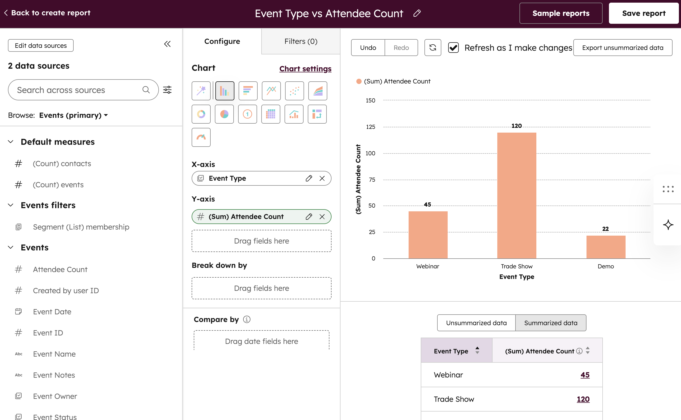Open the Filters (0) tab
The width and height of the screenshot is (681, 420).
[301, 41]
